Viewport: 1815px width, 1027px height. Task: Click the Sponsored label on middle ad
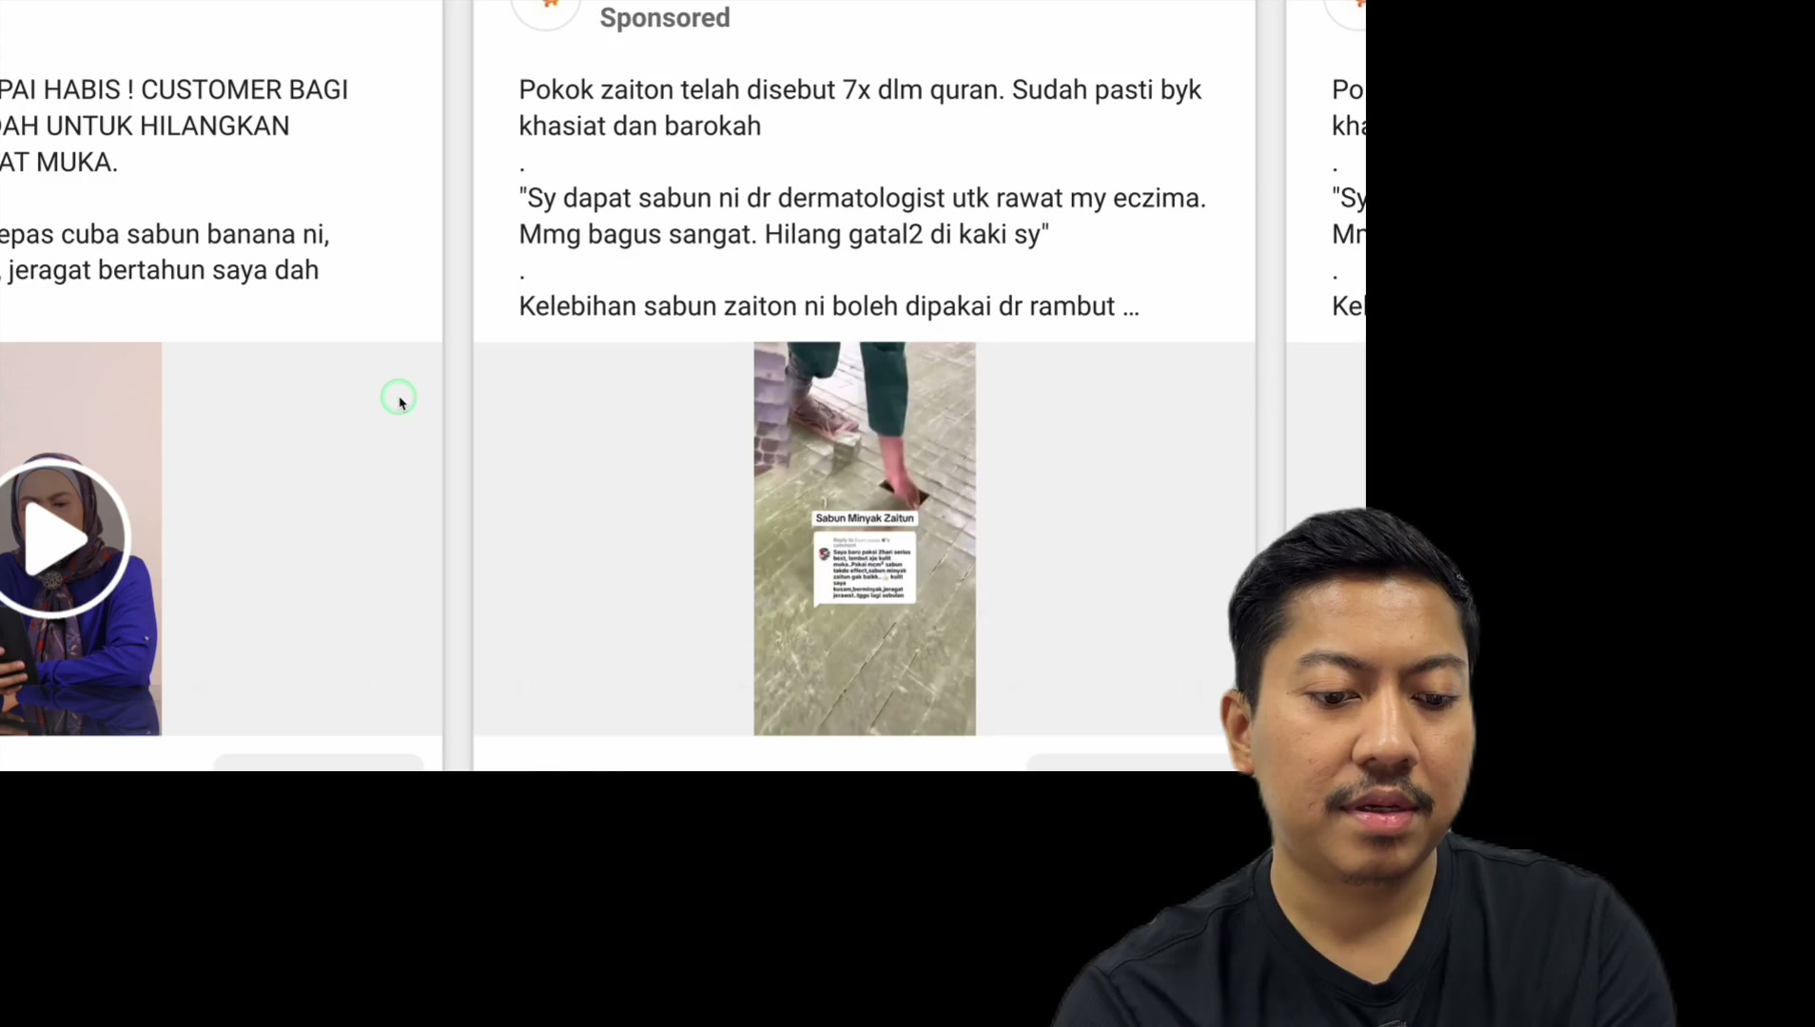[x=665, y=17]
